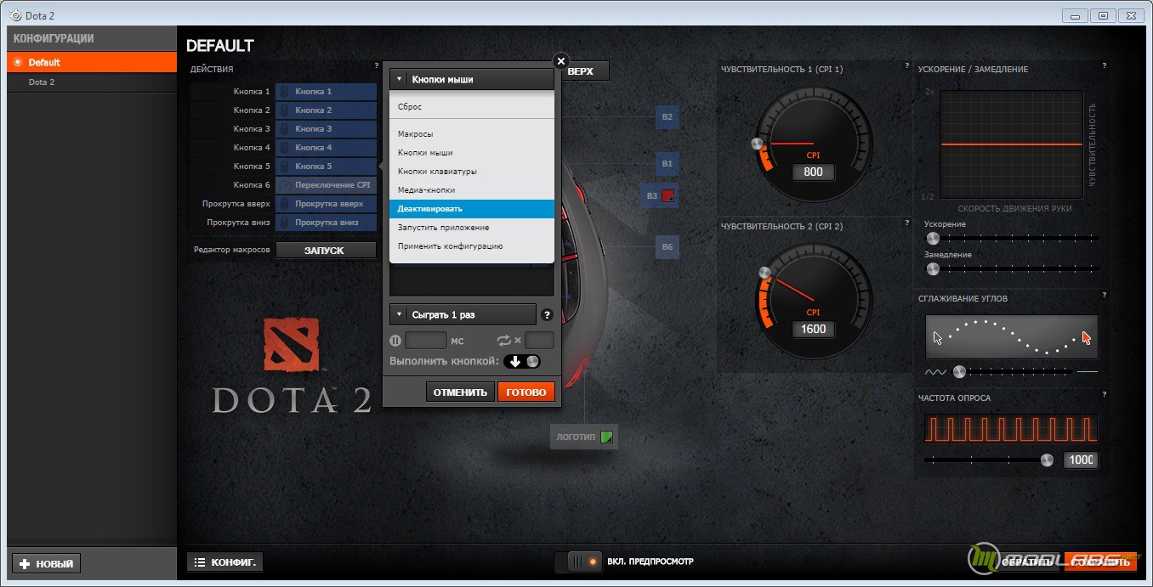Viewport: 1153px width, 587px height.
Task: Click the pause delay icon in the dialog
Action: pyautogui.click(x=395, y=341)
